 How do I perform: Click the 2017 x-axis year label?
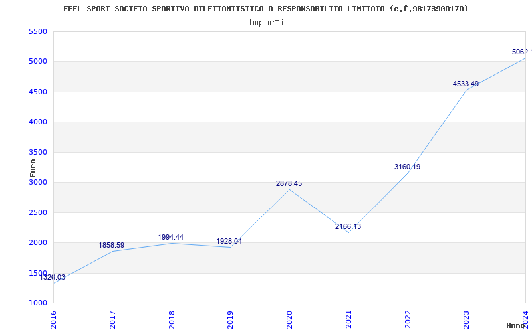(112, 319)
